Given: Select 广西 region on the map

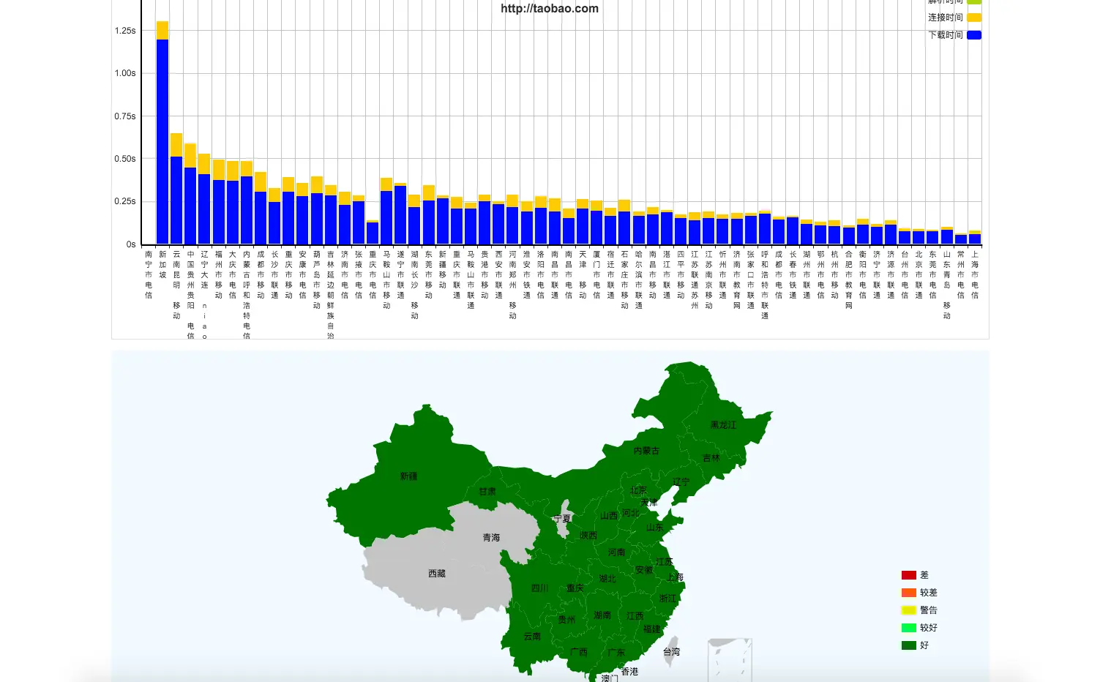Looking at the screenshot, I should [578, 651].
